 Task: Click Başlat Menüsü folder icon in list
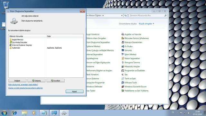click(x=11, y=39)
